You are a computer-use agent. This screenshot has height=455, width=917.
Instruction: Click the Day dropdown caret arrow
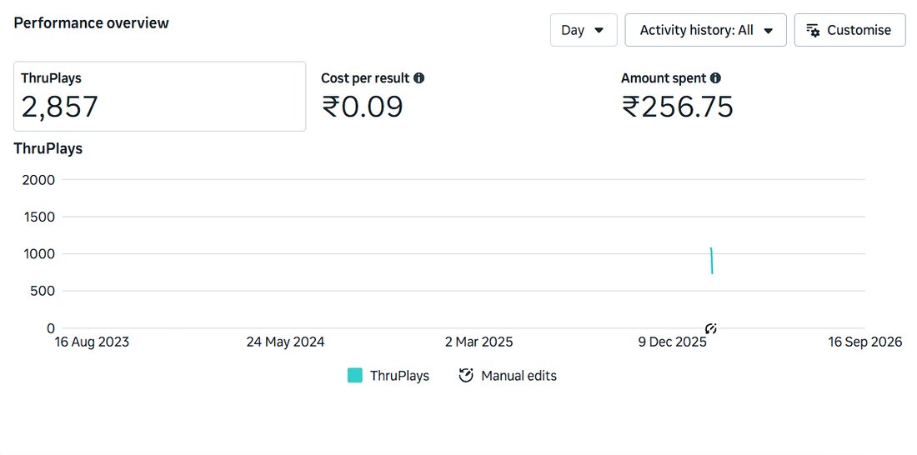(599, 30)
